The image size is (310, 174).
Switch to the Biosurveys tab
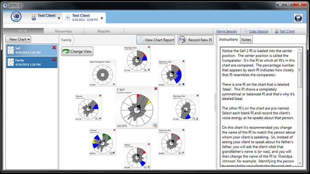pyautogui.click(x=63, y=31)
